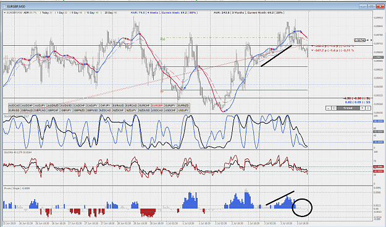The height and width of the screenshot is (227, 386).
Task: Click the 'AWR: 243.8 | 3 Months' text
Action: (x=229, y=12)
